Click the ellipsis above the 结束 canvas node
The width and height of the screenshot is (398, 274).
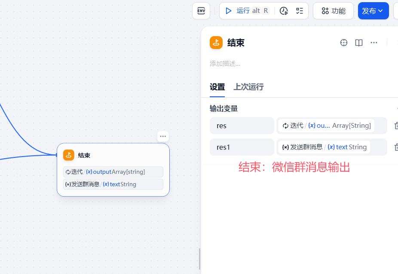coord(163,136)
